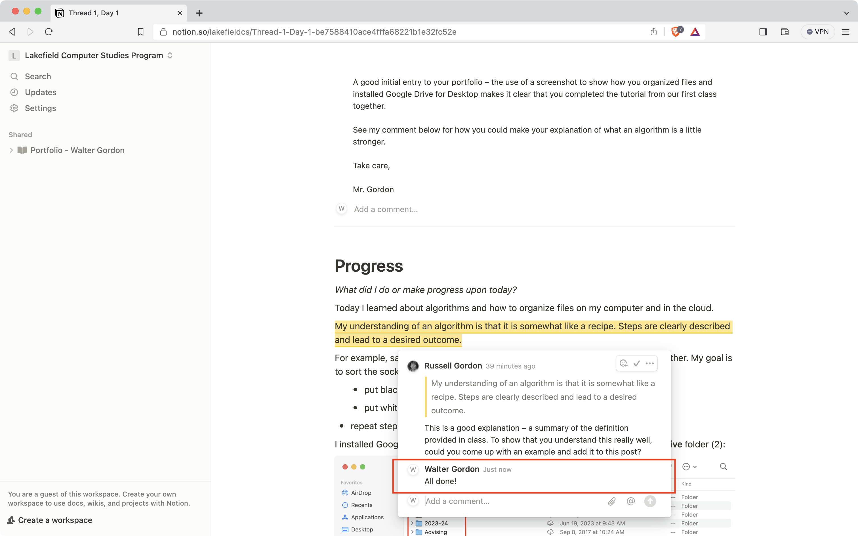Click the highlighted algorithm recipe text
The height and width of the screenshot is (536, 858).
coord(531,326)
